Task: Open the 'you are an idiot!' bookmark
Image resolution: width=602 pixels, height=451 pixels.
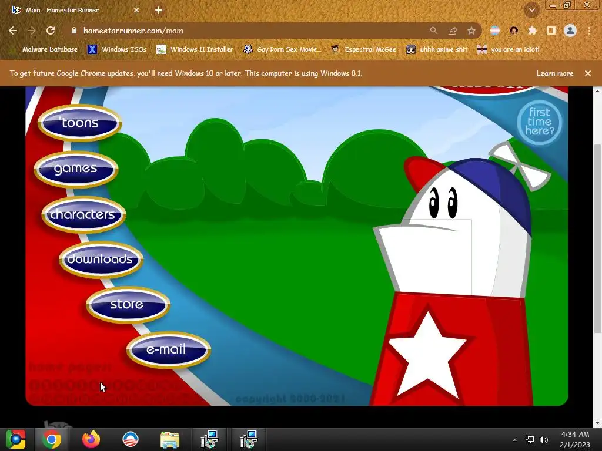Action: point(509,49)
